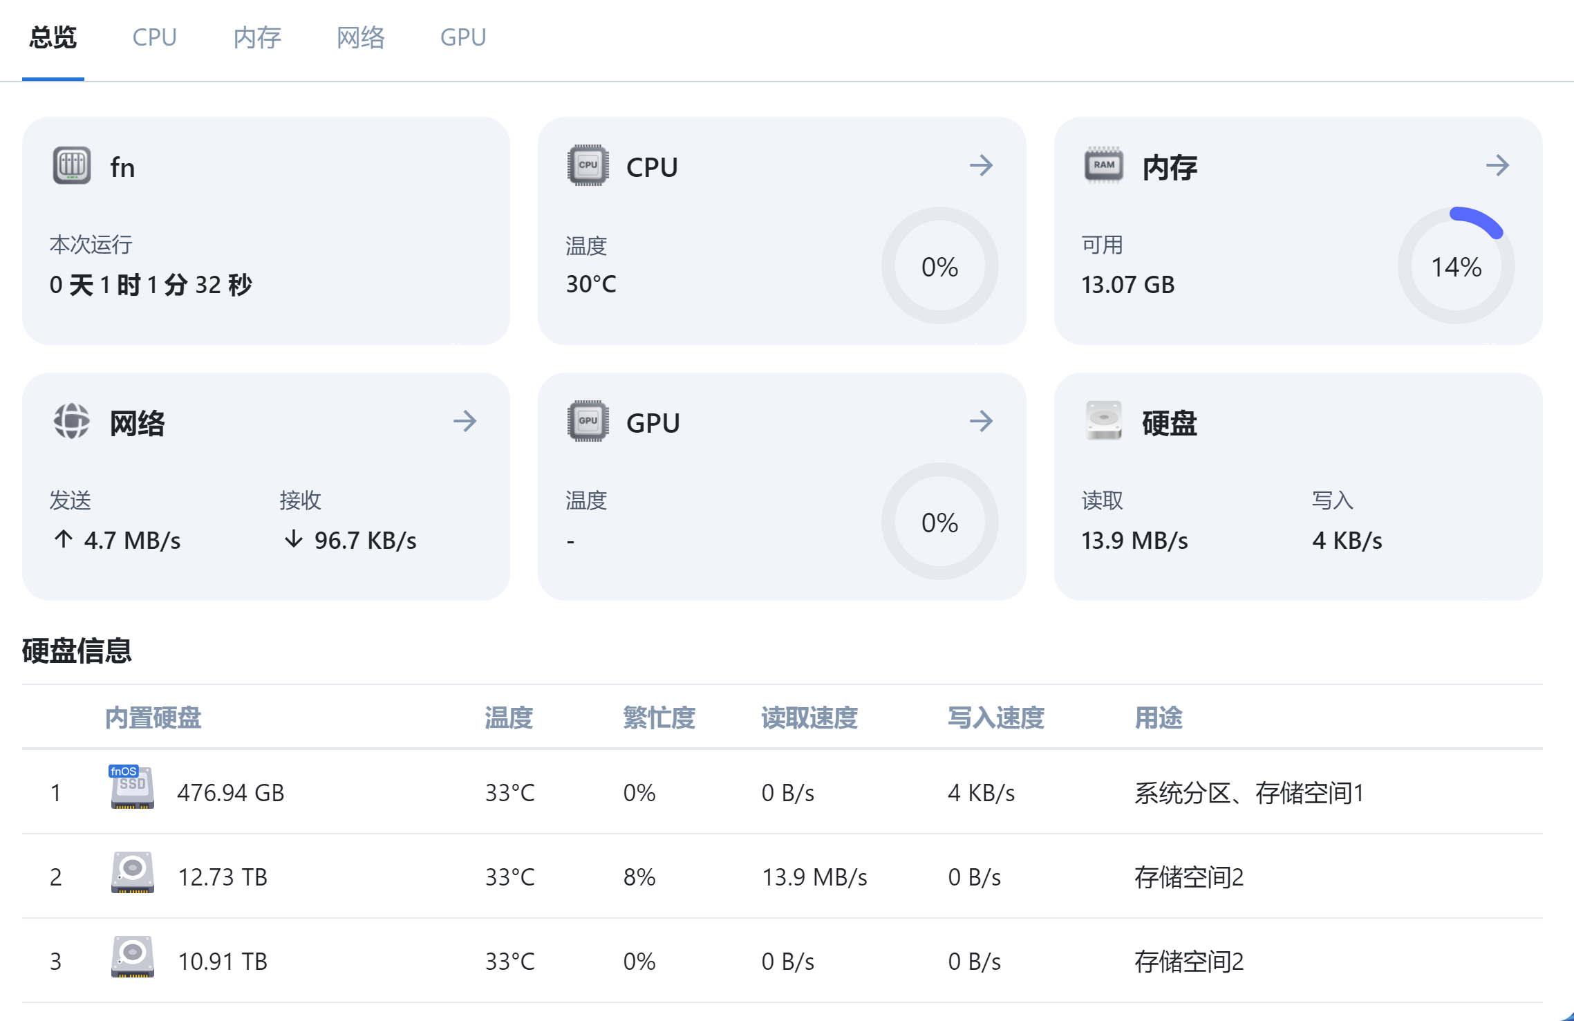Image resolution: width=1574 pixels, height=1021 pixels.
Task: Click the CPU 0% usage ring
Action: (939, 266)
